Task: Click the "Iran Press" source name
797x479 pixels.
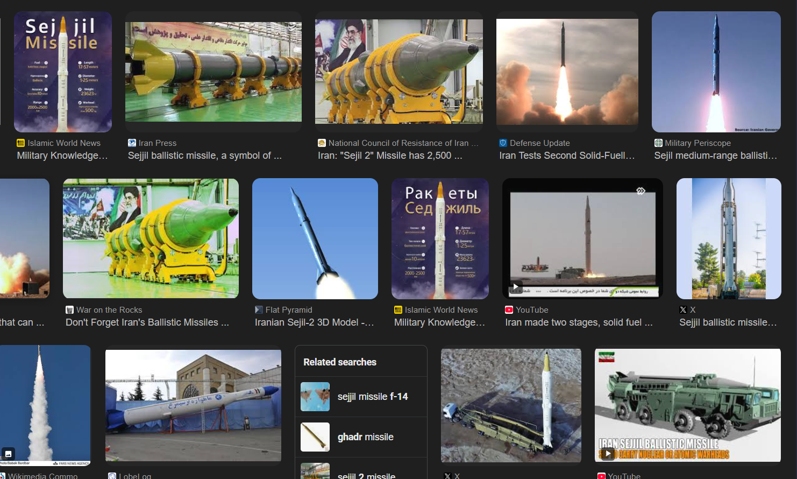Action: pos(158,143)
